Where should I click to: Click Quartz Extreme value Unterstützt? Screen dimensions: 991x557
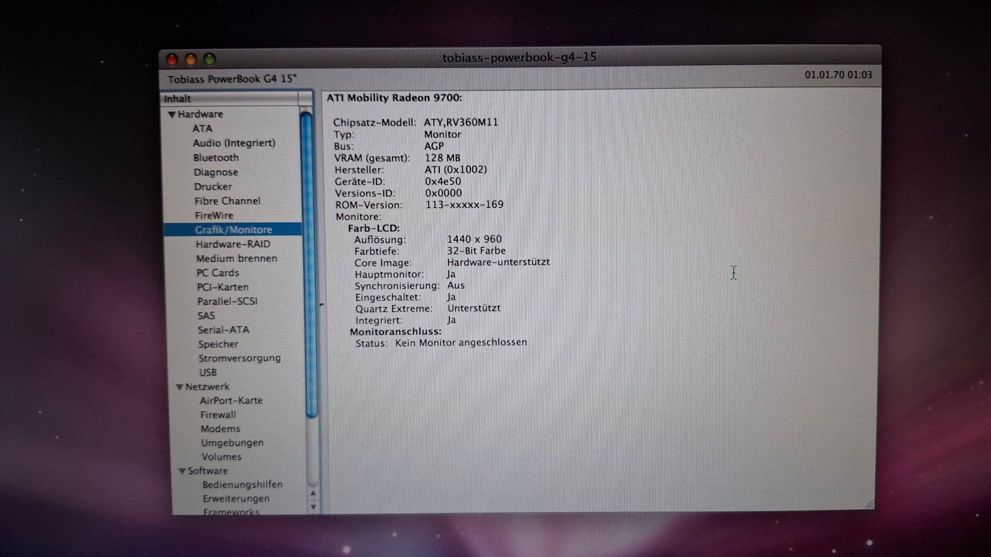pyautogui.click(x=473, y=308)
